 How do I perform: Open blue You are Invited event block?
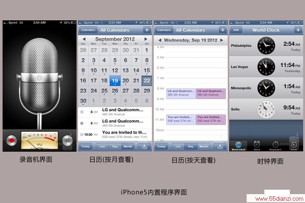point(181,120)
